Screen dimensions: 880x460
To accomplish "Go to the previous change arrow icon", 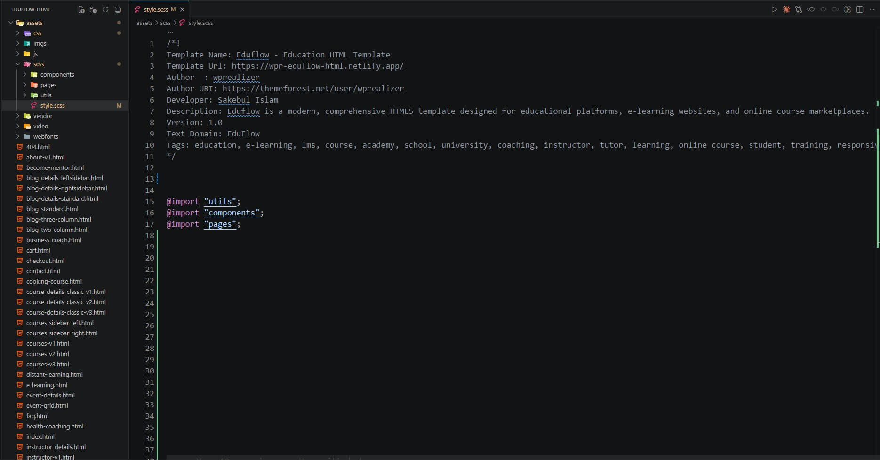I will click(811, 9).
